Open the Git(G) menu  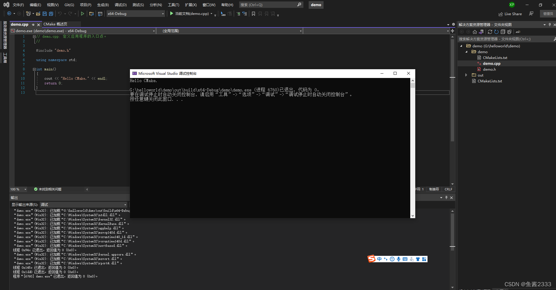pos(69,5)
